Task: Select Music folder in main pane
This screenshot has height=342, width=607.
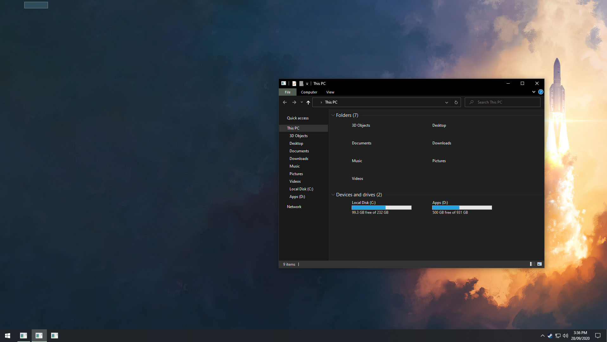Action: (357, 161)
